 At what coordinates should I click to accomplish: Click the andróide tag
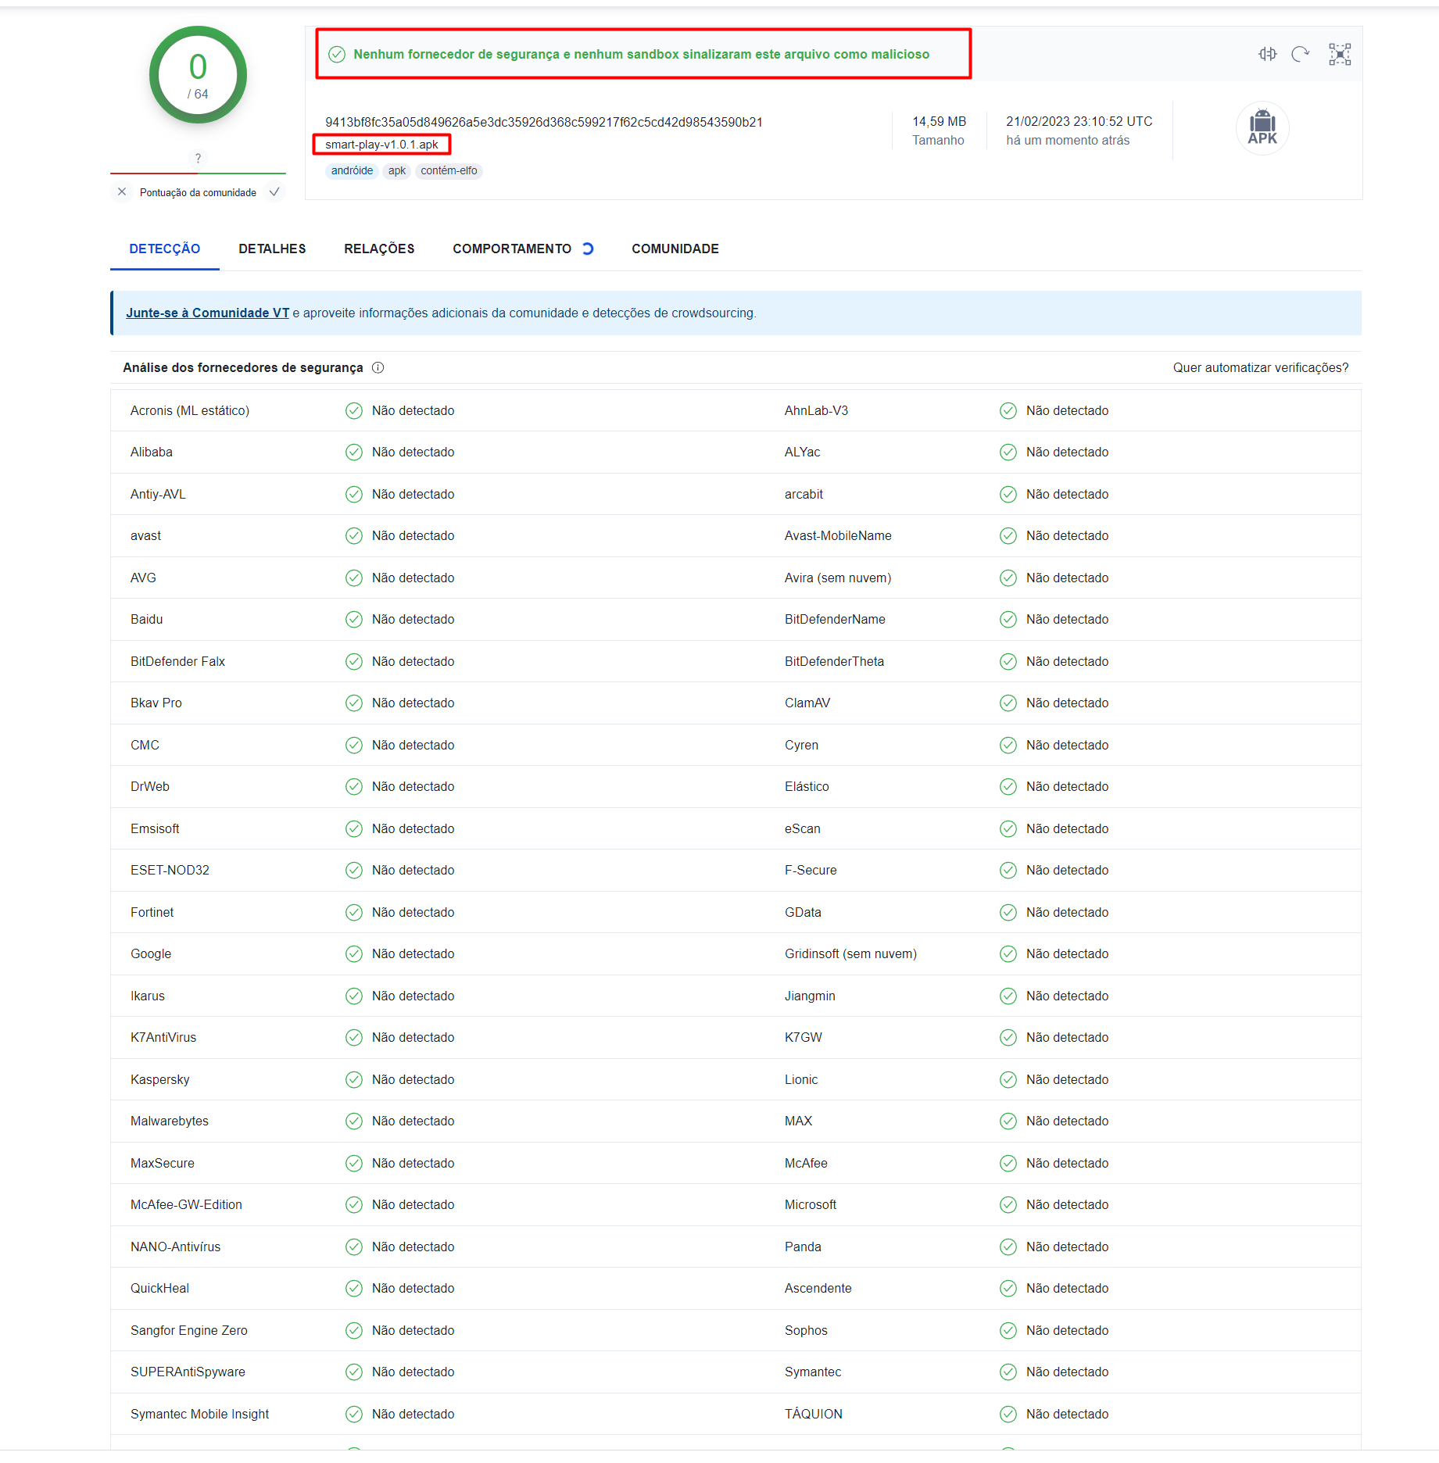352,170
